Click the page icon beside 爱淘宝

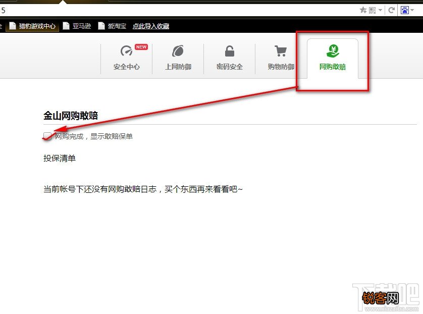tap(101, 26)
